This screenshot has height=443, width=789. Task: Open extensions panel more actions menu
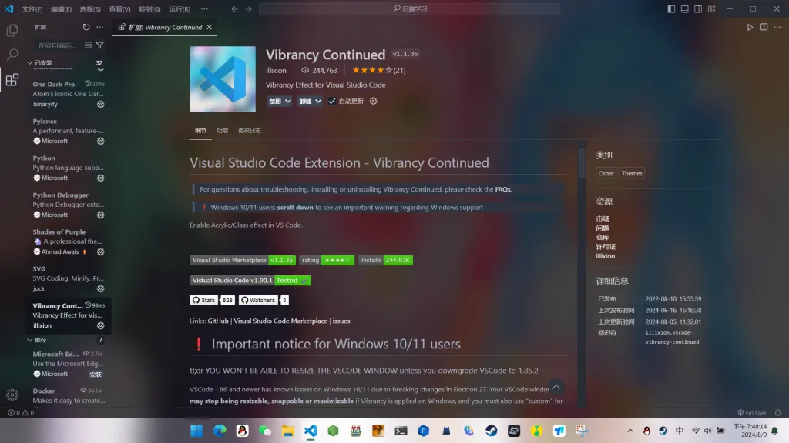pos(99,27)
